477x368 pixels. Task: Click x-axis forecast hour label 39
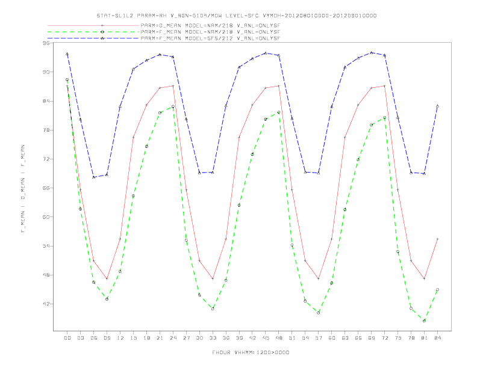tap(239, 338)
